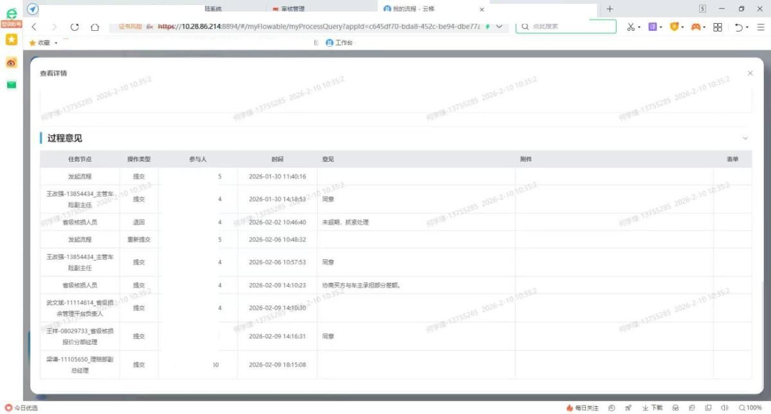Image resolution: width=771 pixels, height=414 pixels.
Task: Open the extensions grid icon
Action: [x=718, y=27]
